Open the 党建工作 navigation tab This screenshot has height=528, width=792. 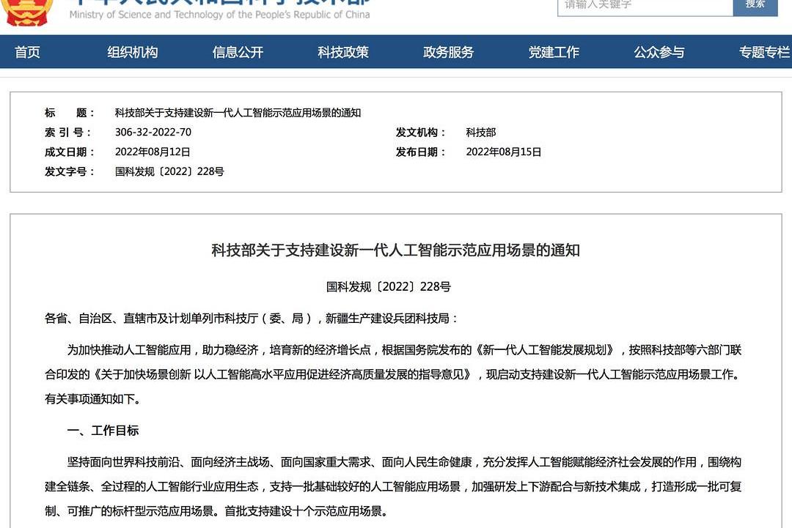[x=554, y=53]
